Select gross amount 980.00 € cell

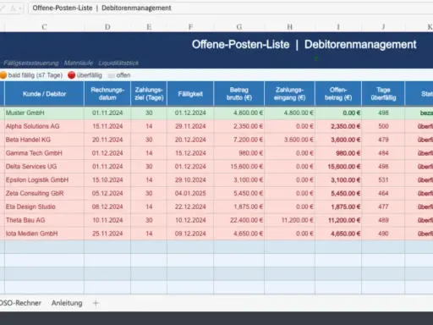[239, 153]
